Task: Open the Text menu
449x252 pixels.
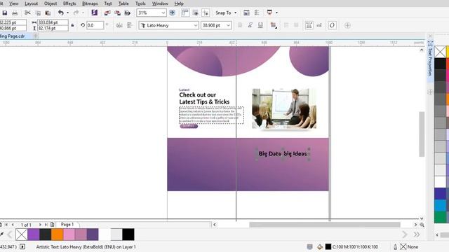Action: pyautogui.click(x=108, y=3)
